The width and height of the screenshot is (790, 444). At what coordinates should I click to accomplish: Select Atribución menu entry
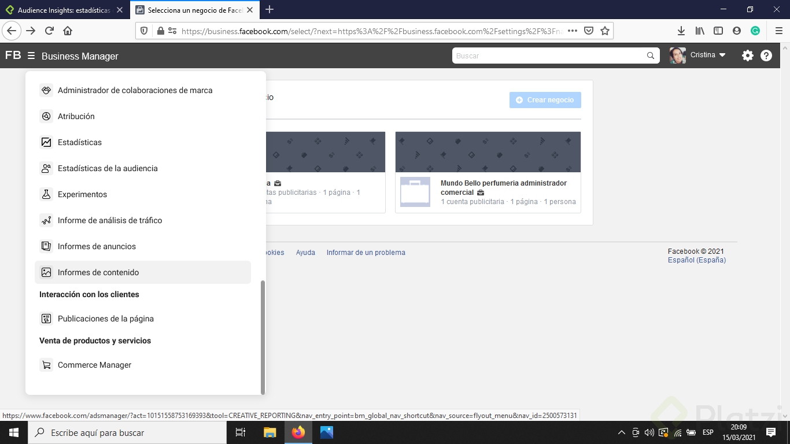coord(143,116)
